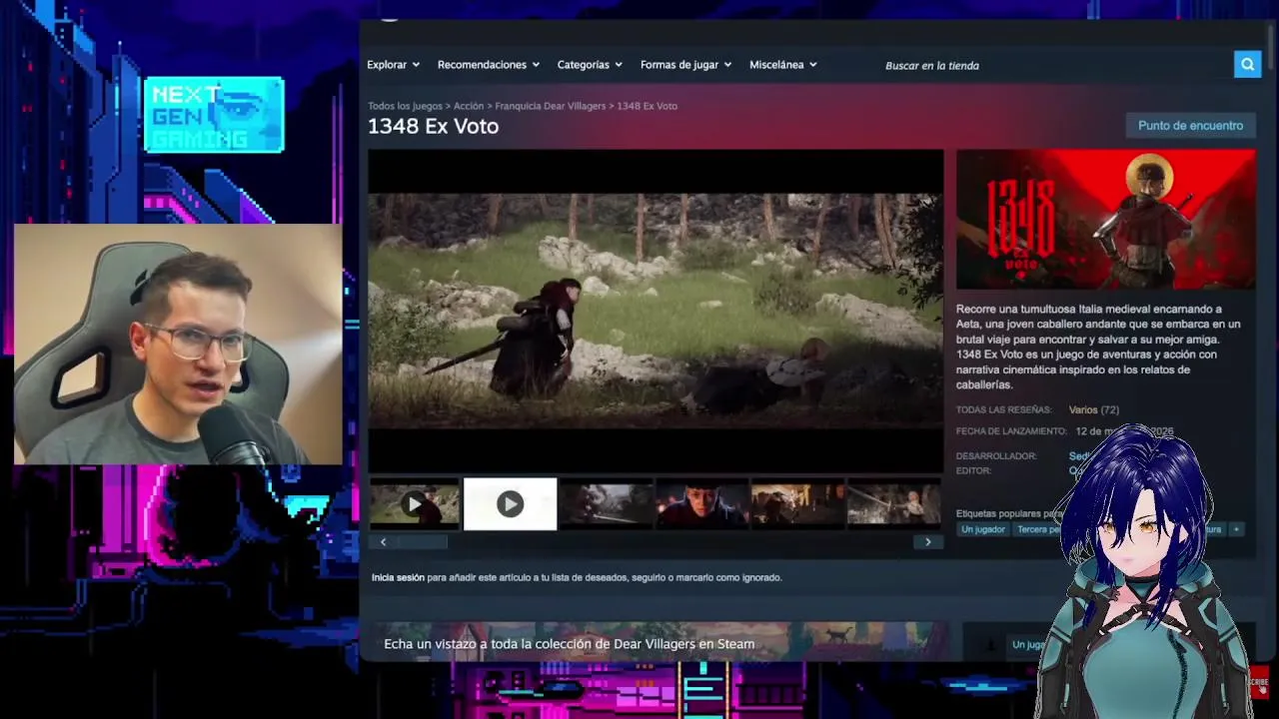The width and height of the screenshot is (1279, 719).
Task: Open the Miscelánea dropdown
Action: pos(782,65)
